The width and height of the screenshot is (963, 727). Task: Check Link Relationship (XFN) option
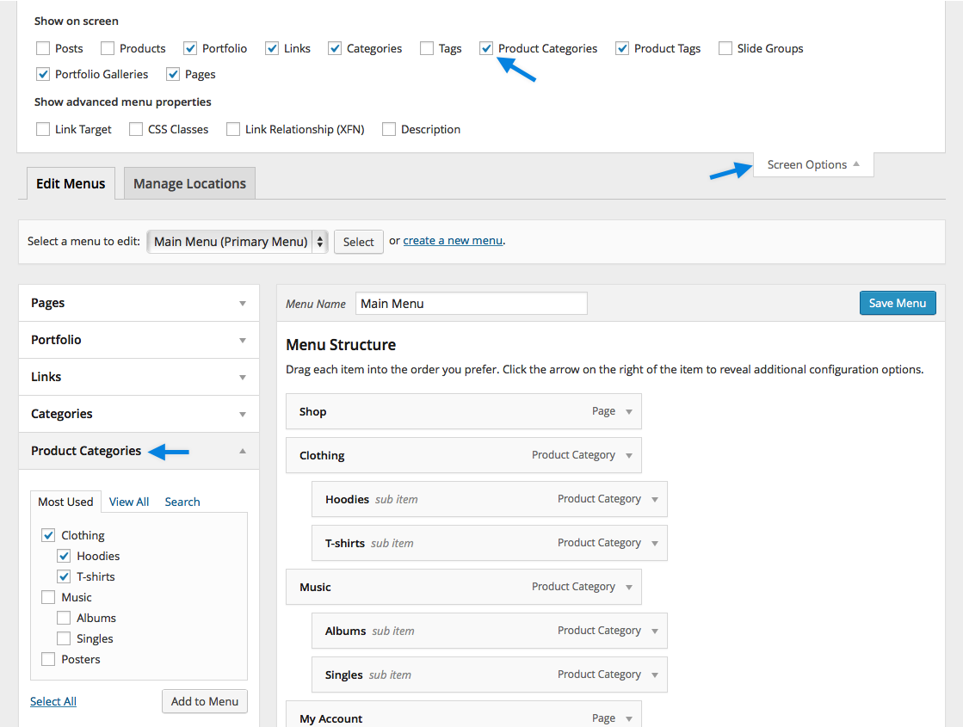233,130
